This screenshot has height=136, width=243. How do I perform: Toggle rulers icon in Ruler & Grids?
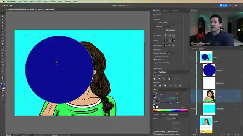coord(166,36)
